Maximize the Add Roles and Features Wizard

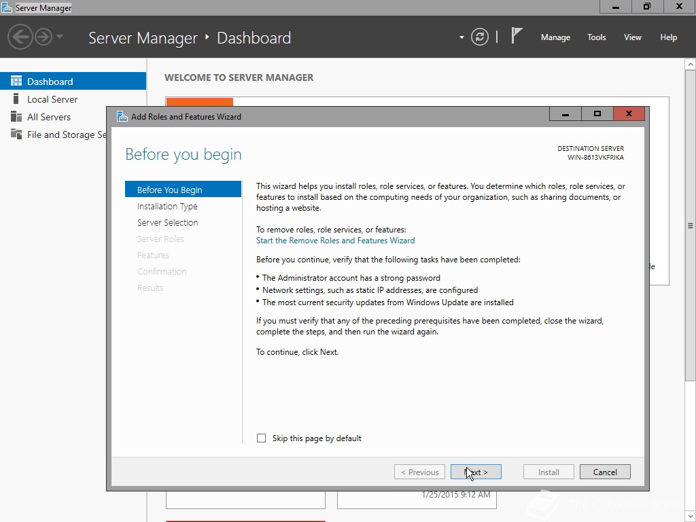[x=597, y=114]
